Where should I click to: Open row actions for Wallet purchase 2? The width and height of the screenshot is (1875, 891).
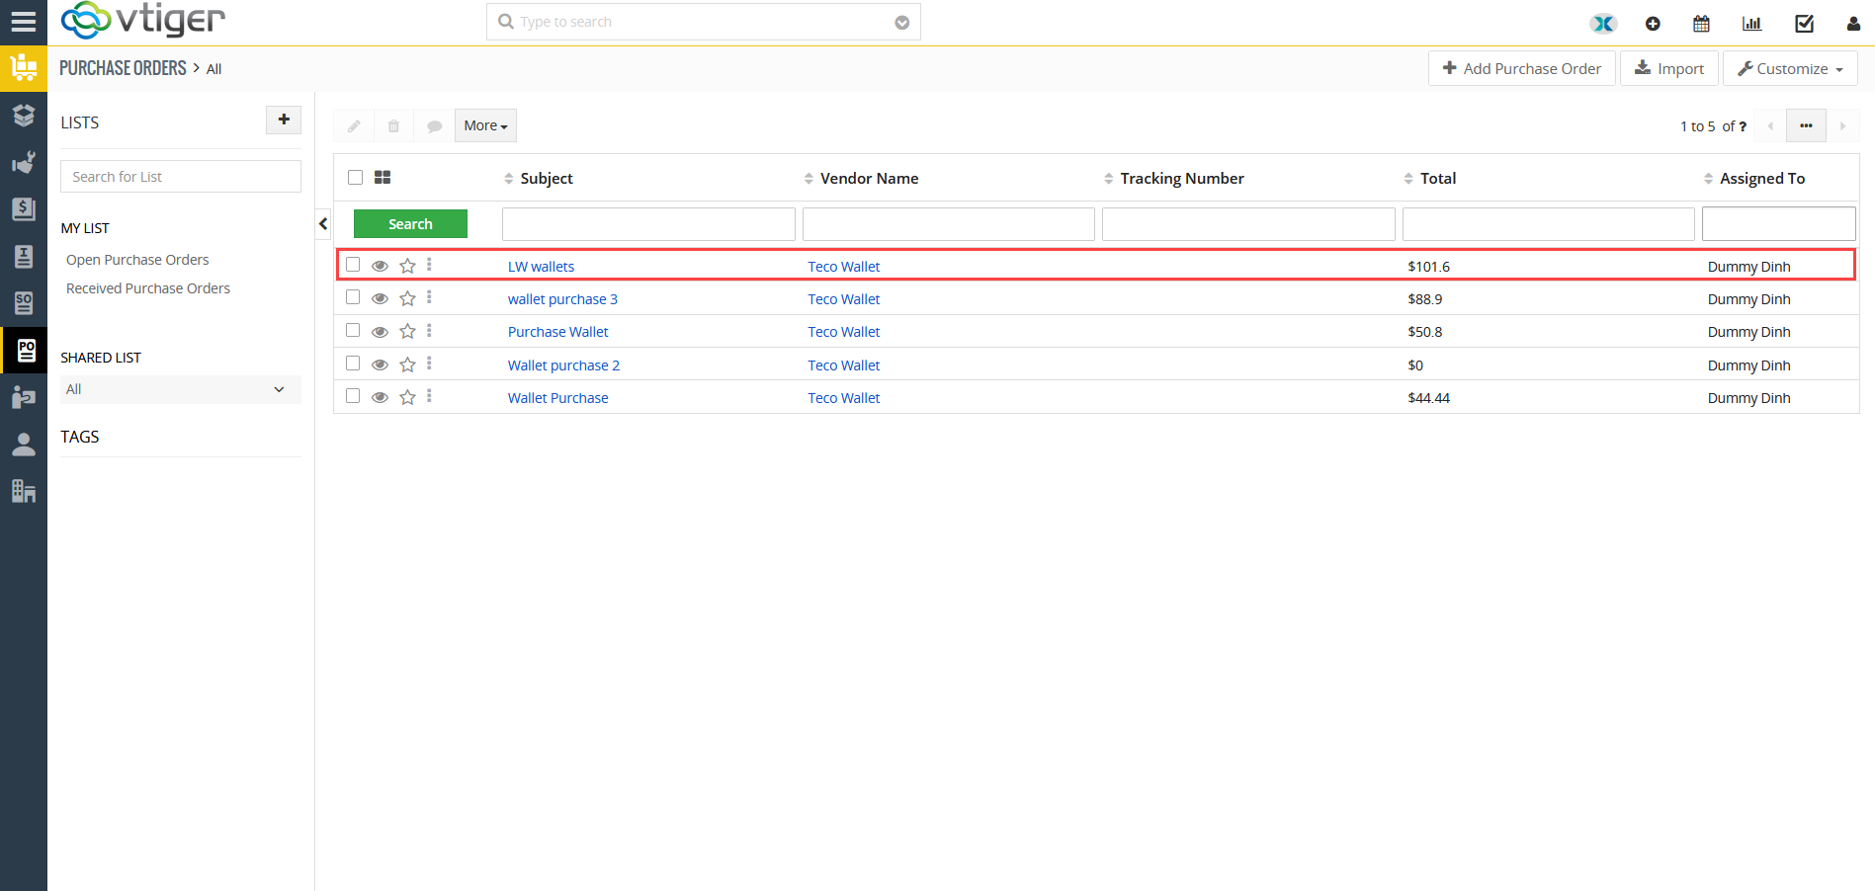[x=429, y=364]
